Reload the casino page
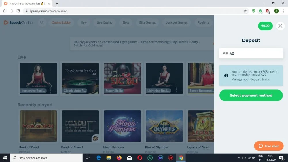 [18, 11]
